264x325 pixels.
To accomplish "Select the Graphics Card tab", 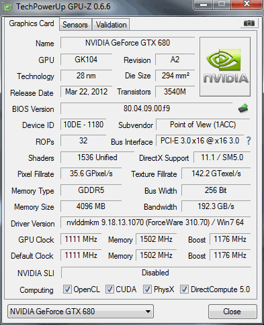I will [x=32, y=23].
